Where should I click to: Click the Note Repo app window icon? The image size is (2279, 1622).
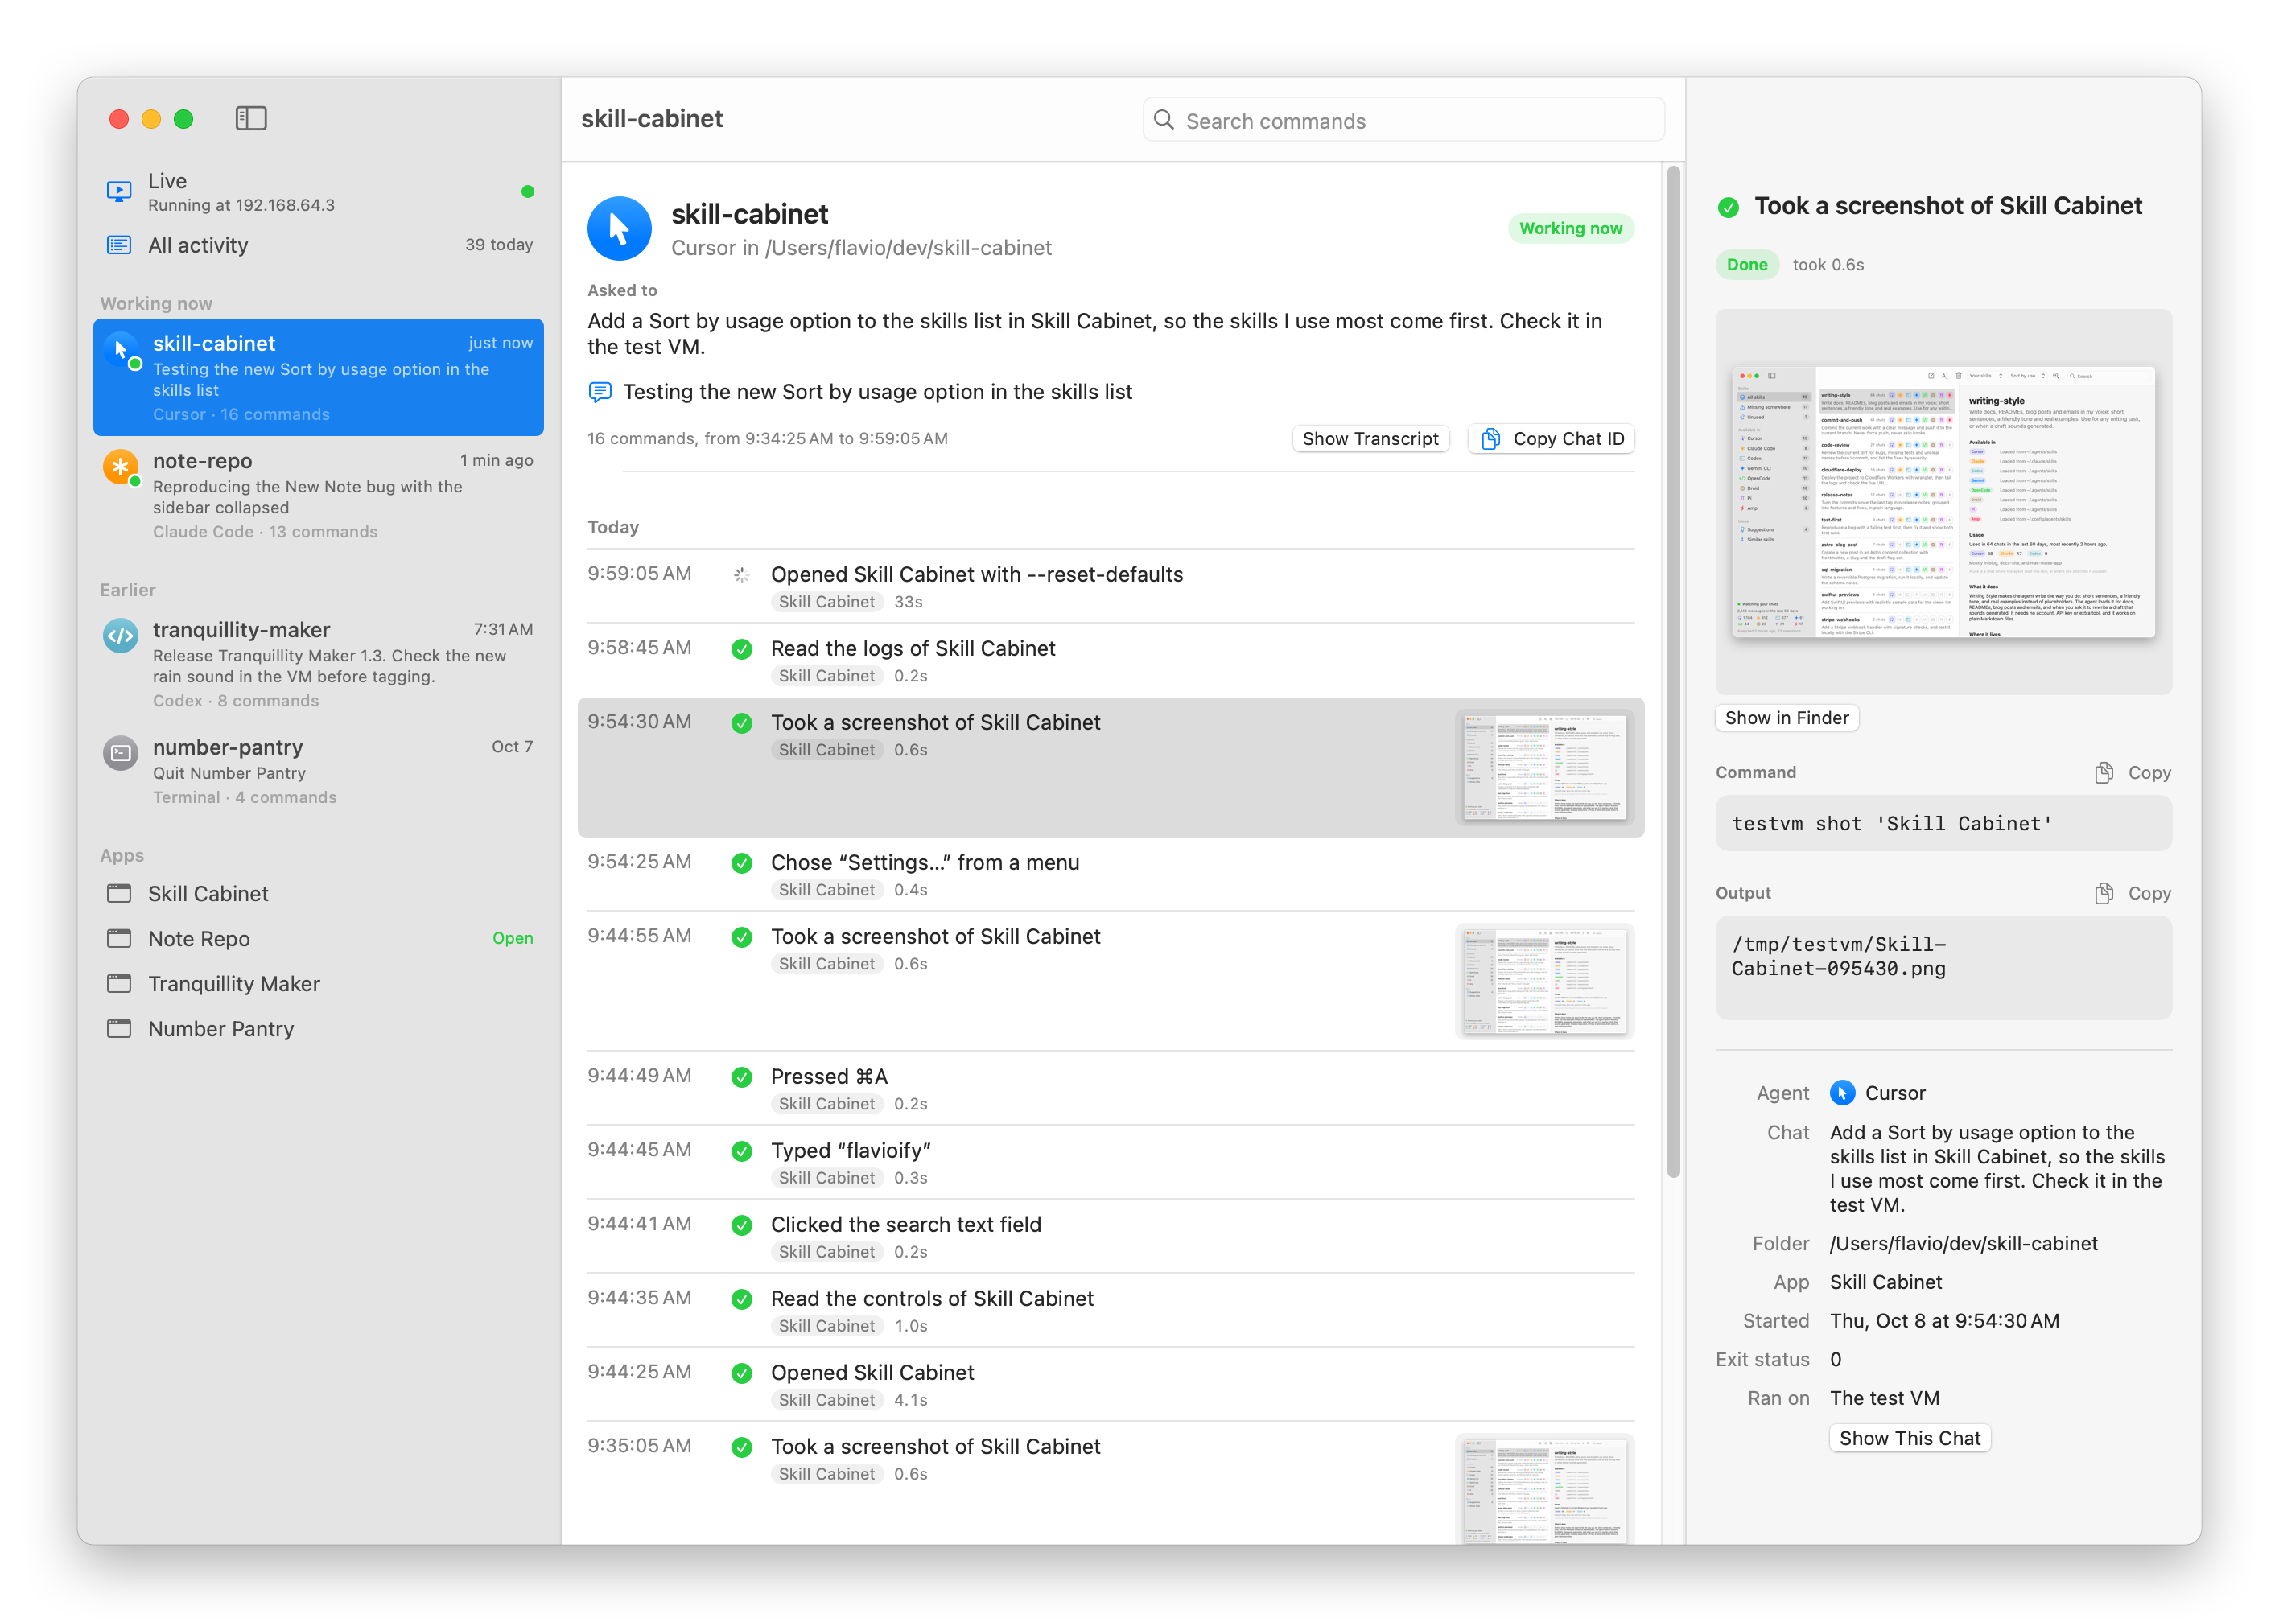[119, 939]
